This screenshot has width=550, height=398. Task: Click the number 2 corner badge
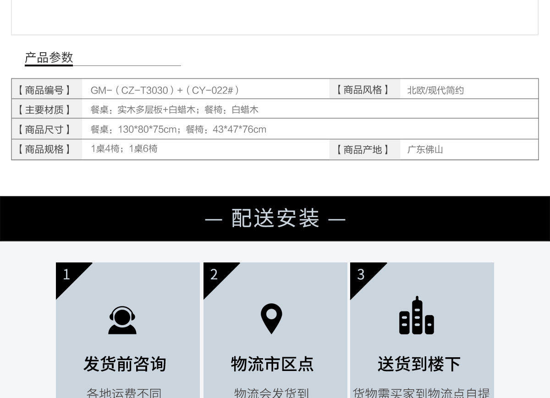214,274
